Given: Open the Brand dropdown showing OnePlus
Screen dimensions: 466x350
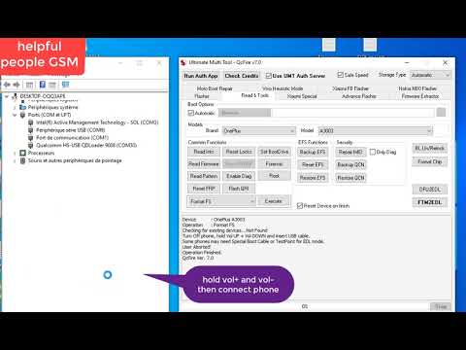Looking at the screenshot, I should pos(259,131).
